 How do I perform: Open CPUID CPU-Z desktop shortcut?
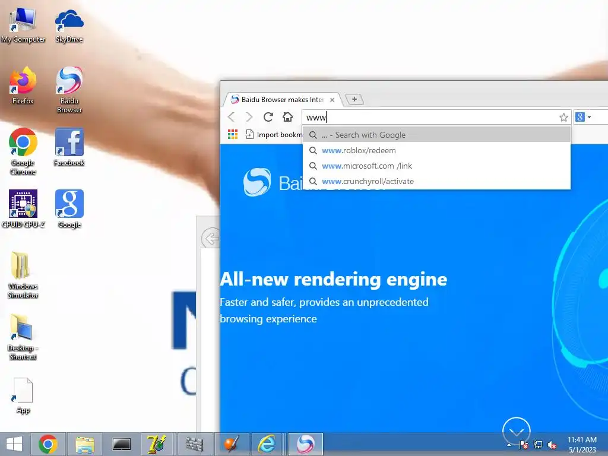click(23, 208)
